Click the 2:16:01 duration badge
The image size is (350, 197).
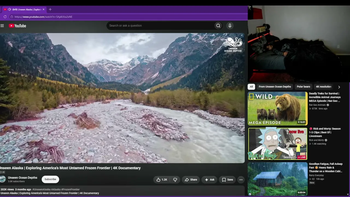coord(301,122)
